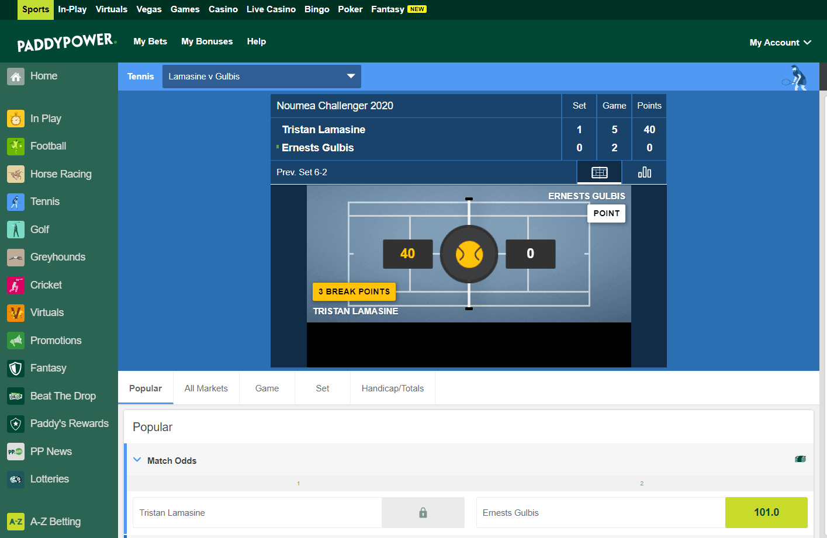The image size is (827, 538).
Task: Click the Tristan Lamasine selection name
Action: pos(172,513)
